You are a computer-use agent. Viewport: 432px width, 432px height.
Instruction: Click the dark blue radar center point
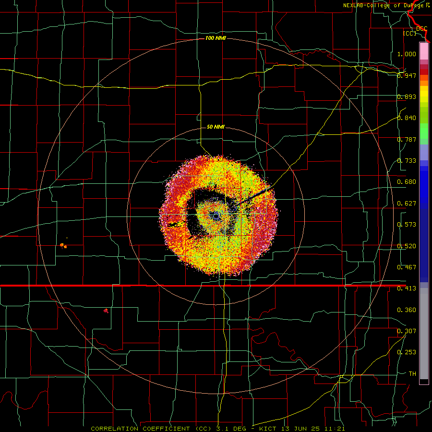216,216
